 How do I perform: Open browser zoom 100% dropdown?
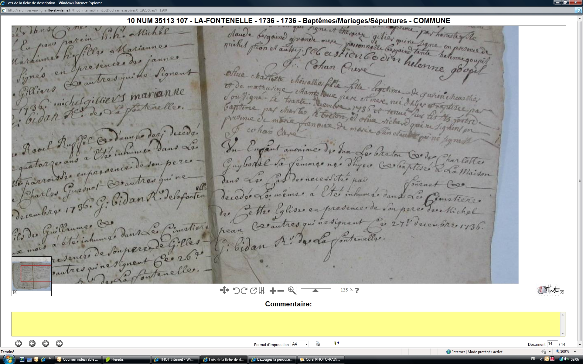pyautogui.click(x=574, y=352)
